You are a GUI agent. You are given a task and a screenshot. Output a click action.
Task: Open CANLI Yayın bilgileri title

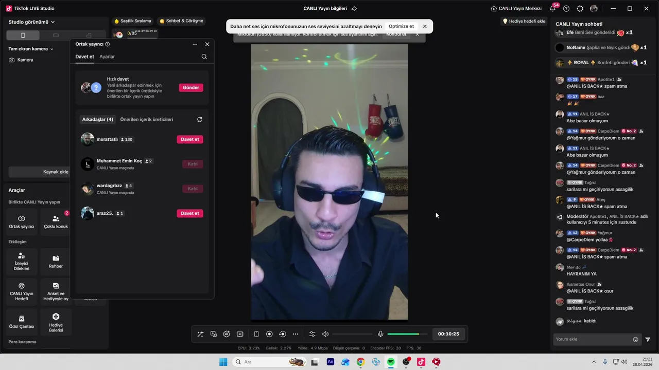coord(325,9)
